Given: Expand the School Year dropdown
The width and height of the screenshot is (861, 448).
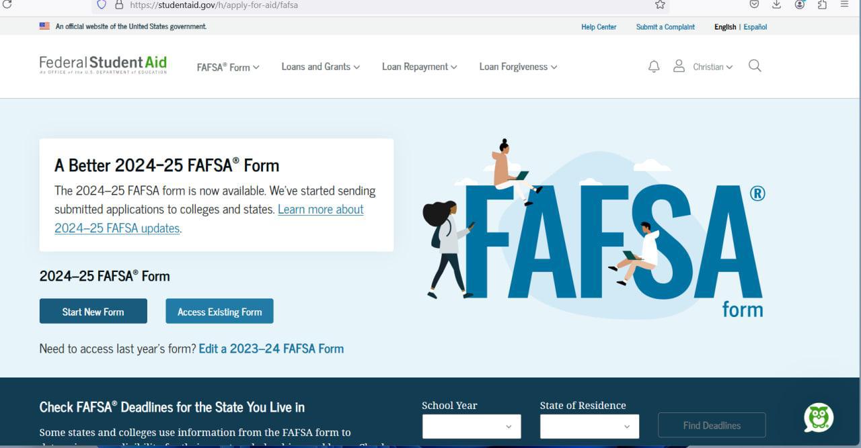Looking at the screenshot, I should [472, 426].
